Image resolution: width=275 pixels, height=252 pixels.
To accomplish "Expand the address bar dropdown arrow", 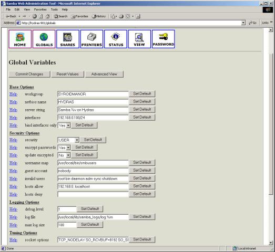I will (x=243, y=23).
